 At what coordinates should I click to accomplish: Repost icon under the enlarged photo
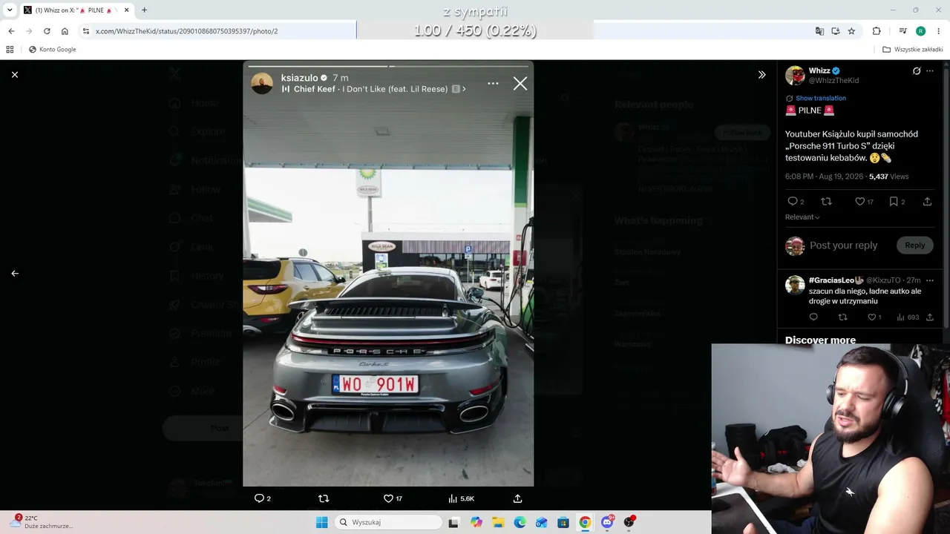tap(324, 498)
